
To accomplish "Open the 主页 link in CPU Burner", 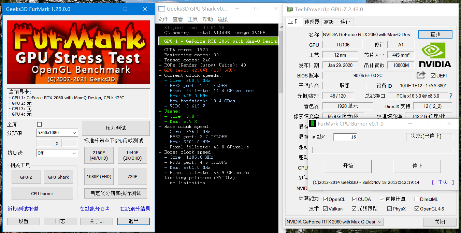I will pos(443,182).
